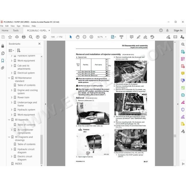Expand the Power train bookmark
This screenshot has height=186, width=186.
[x=11, y=98]
